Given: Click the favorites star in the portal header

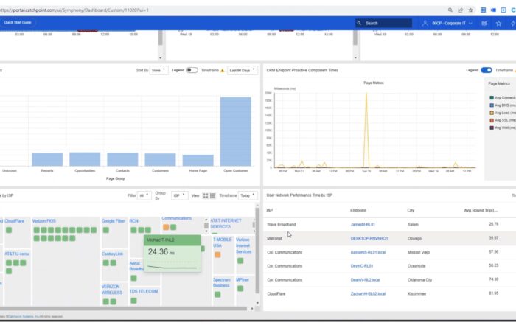Looking at the screenshot, I should 499,24.
